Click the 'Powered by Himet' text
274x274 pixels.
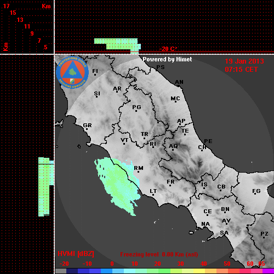click(x=167, y=59)
